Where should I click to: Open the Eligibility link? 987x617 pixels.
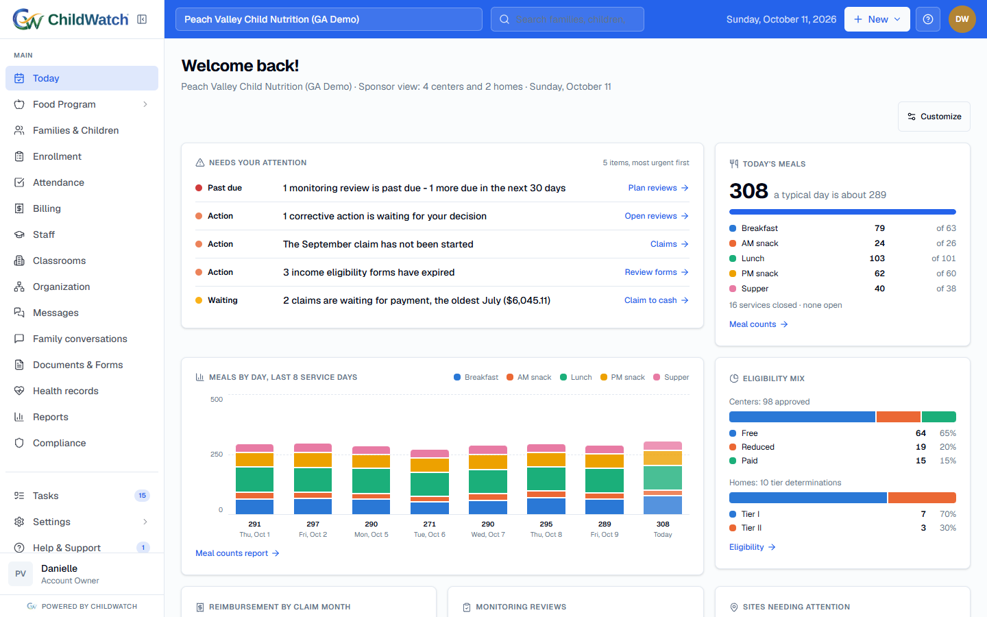(753, 547)
